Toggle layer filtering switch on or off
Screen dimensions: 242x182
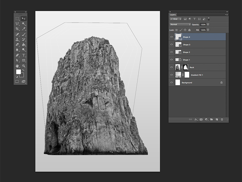tap(209, 19)
